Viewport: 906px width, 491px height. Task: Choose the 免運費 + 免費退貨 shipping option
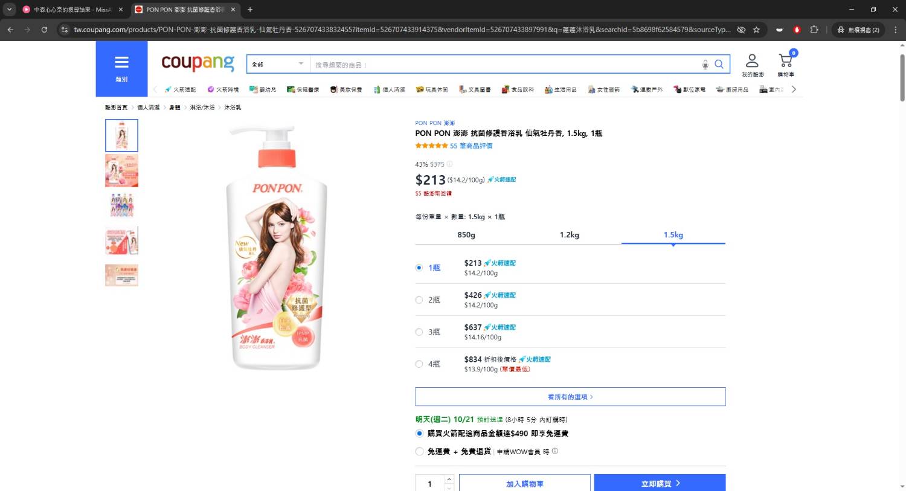pos(419,451)
